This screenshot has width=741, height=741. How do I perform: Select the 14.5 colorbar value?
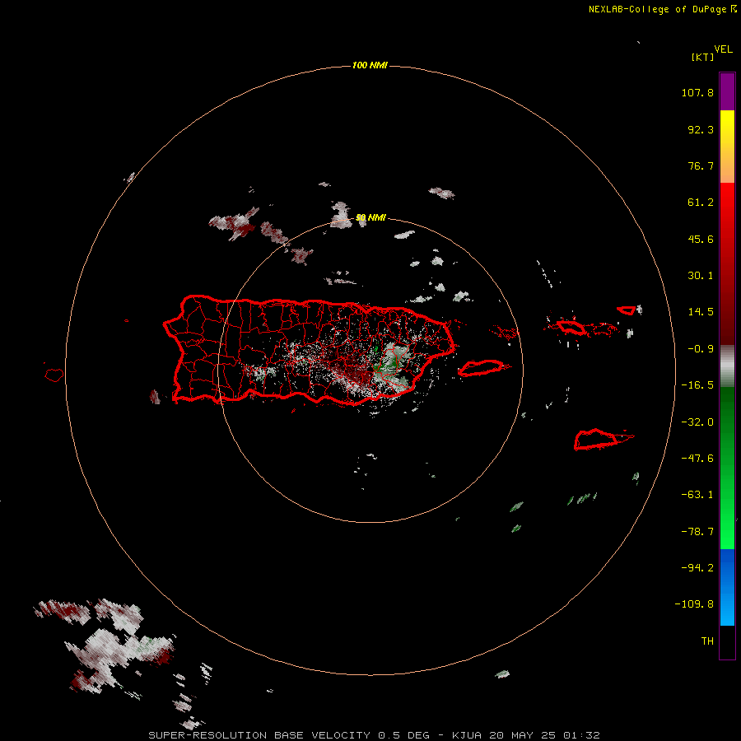(701, 312)
